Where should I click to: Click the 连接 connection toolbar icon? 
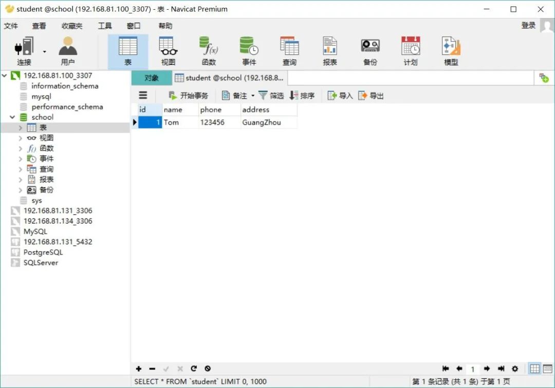[x=24, y=51]
